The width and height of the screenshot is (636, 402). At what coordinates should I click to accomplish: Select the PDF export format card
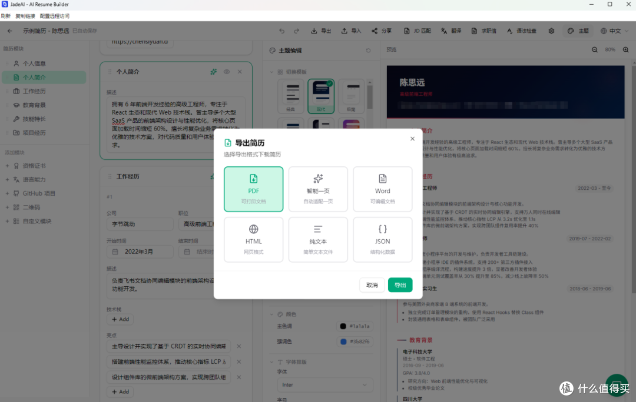(x=253, y=189)
